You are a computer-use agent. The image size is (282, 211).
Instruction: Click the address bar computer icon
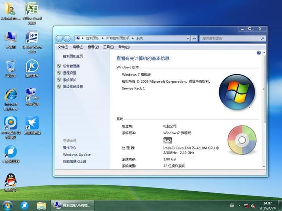click(x=78, y=38)
